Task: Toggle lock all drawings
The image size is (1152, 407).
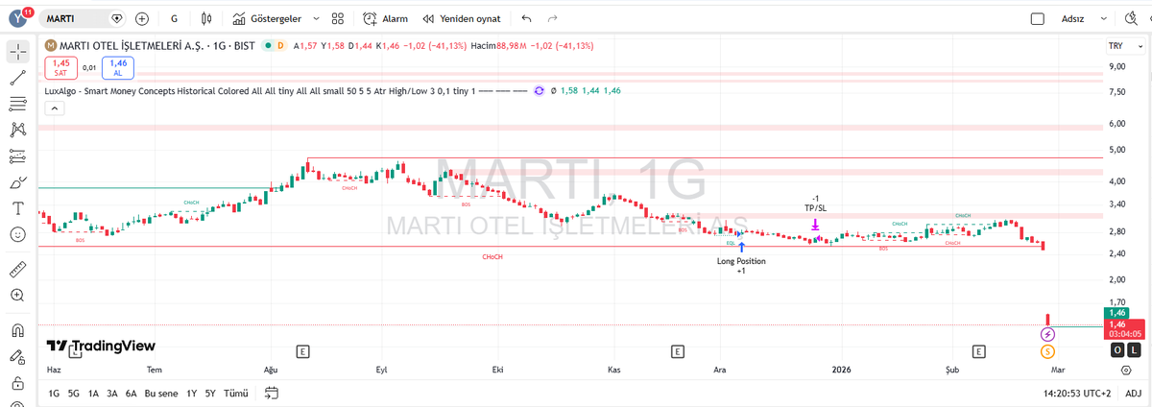Action: point(17,383)
